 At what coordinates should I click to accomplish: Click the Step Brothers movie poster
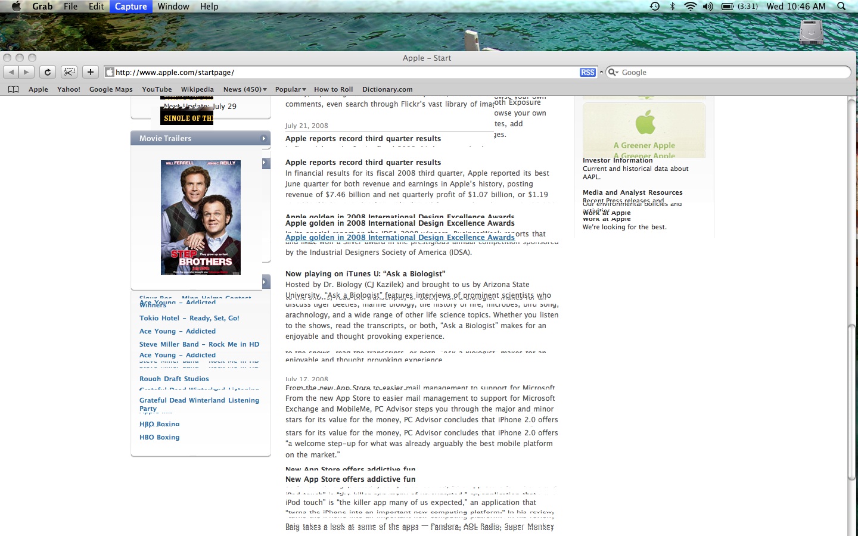pos(201,217)
